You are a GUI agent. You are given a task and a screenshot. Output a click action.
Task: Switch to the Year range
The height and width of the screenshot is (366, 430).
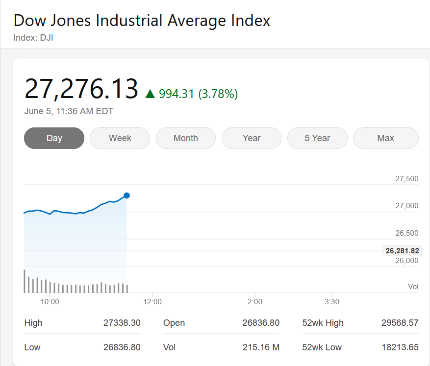point(251,138)
